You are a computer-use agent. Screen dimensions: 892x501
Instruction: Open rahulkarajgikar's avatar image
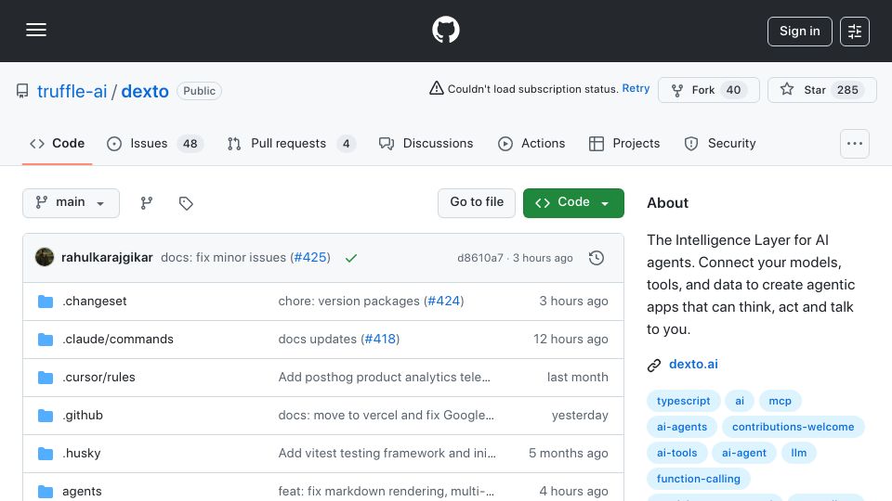(45, 257)
